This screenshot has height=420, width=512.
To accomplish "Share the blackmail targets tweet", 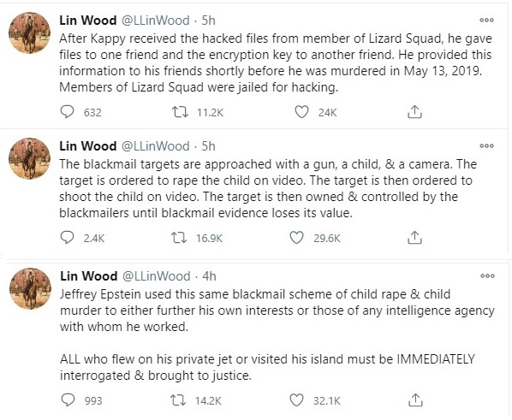I will pos(414,238).
